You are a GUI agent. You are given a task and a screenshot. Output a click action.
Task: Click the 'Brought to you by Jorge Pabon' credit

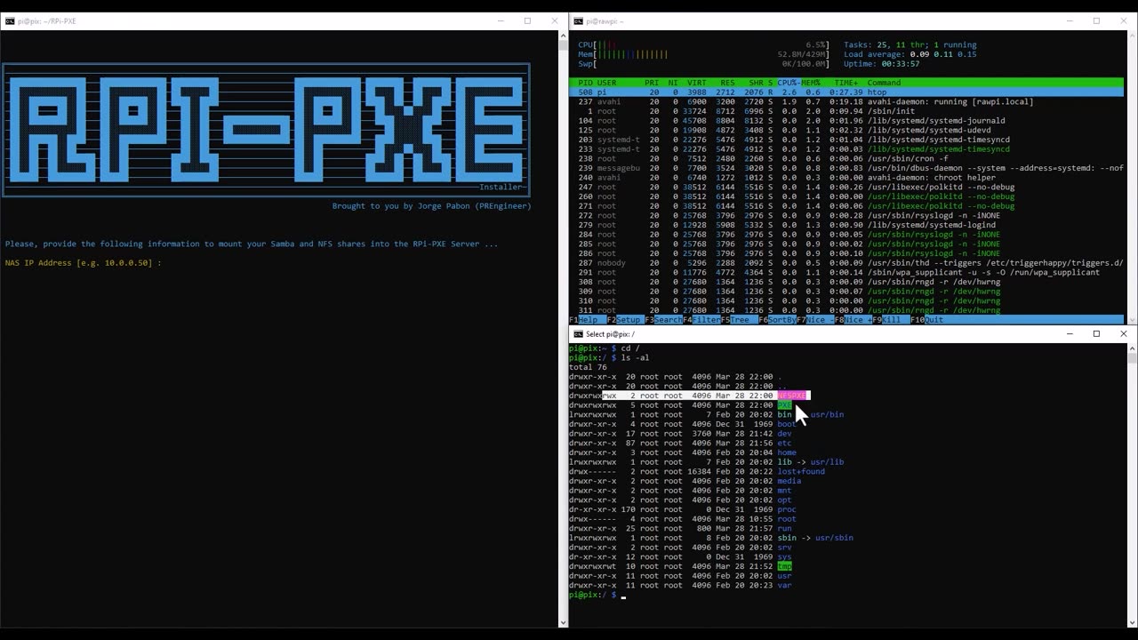(431, 206)
